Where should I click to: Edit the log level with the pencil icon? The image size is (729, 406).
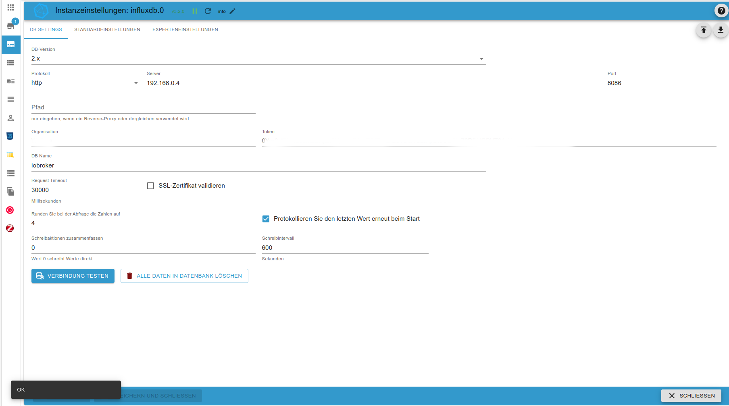(x=232, y=11)
